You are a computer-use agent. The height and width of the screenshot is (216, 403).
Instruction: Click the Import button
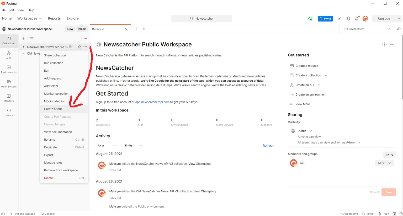tap(82, 29)
